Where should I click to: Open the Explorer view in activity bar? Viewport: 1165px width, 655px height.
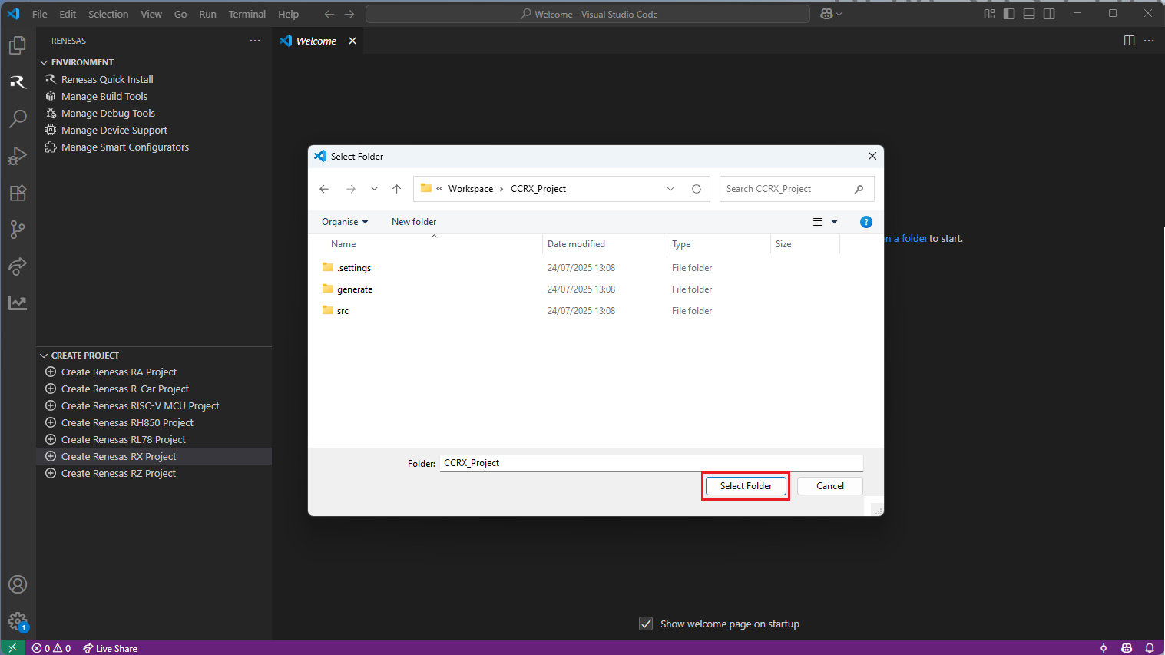(18, 46)
